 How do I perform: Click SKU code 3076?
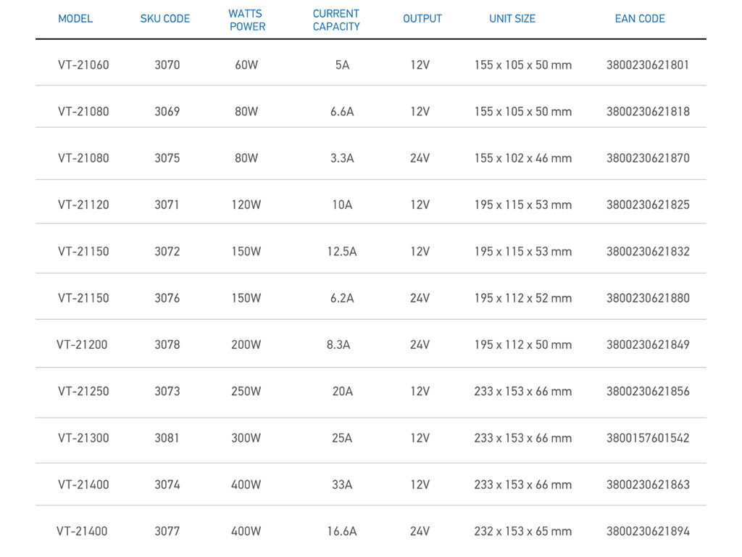[167, 298]
